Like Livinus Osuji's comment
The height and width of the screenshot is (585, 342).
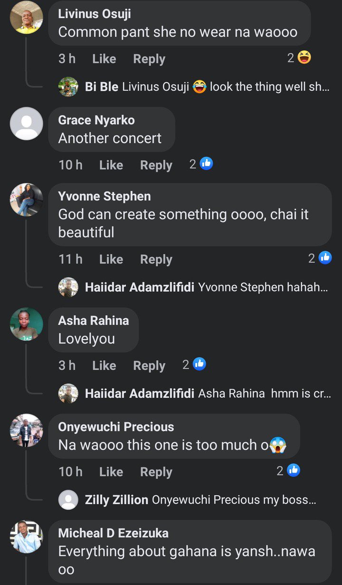[x=104, y=59]
